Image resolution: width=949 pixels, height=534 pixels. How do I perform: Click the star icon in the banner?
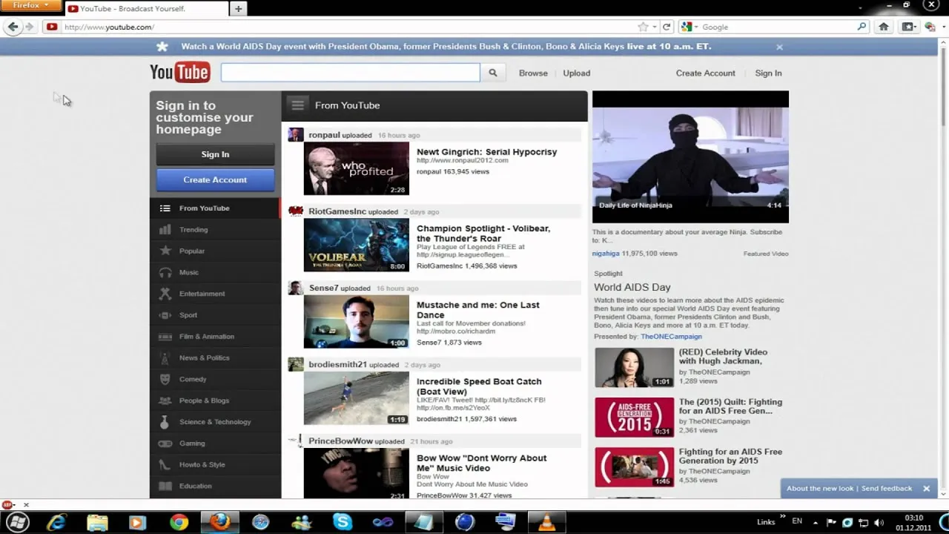(162, 47)
